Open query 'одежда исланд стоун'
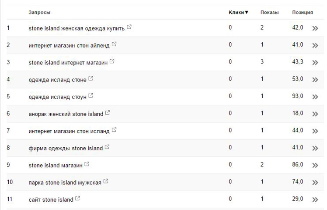The width and height of the screenshot is (327, 210). [57, 97]
